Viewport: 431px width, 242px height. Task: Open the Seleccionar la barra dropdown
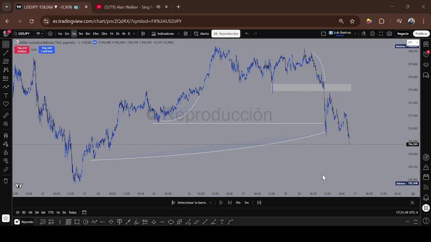(192, 203)
